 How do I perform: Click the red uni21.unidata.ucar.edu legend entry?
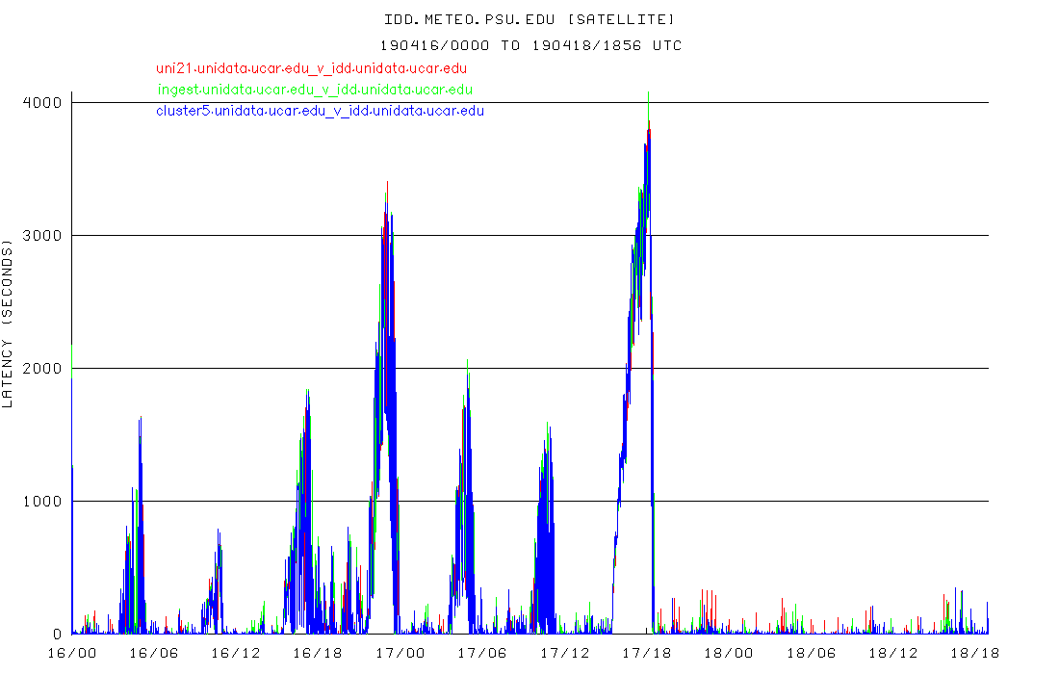[x=312, y=68]
